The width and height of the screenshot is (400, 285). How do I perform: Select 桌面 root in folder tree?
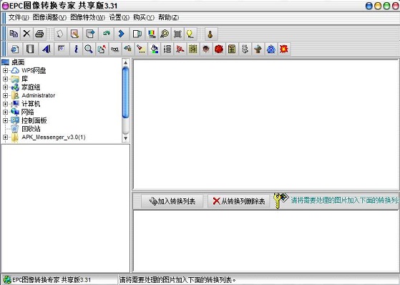click(18, 62)
